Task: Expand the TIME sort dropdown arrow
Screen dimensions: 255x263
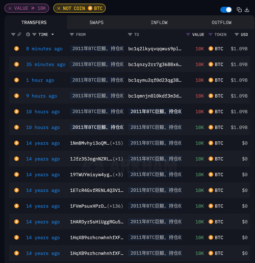Action: click(53, 35)
